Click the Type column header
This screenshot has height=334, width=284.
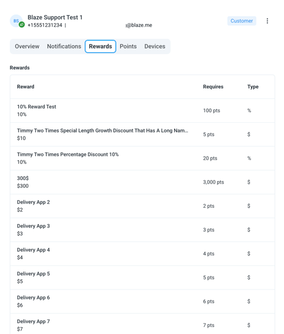tap(253, 87)
